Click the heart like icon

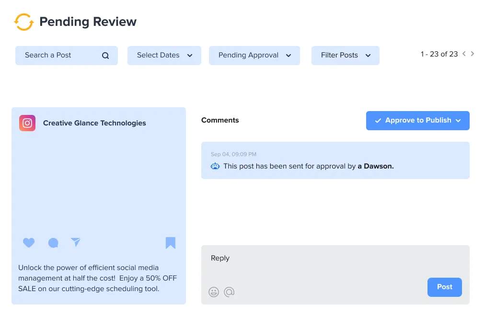pyautogui.click(x=29, y=242)
